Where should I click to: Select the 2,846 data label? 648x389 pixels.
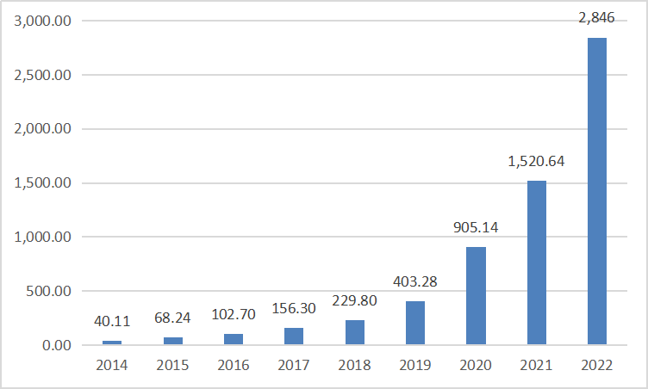coord(596,19)
